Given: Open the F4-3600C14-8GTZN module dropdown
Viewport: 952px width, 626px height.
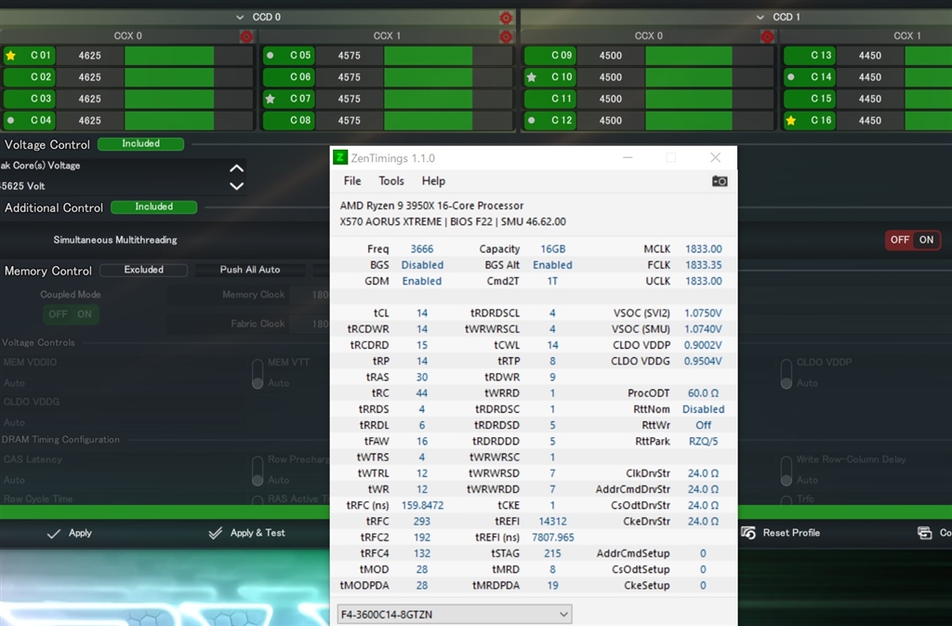Looking at the screenshot, I should (x=455, y=614).
